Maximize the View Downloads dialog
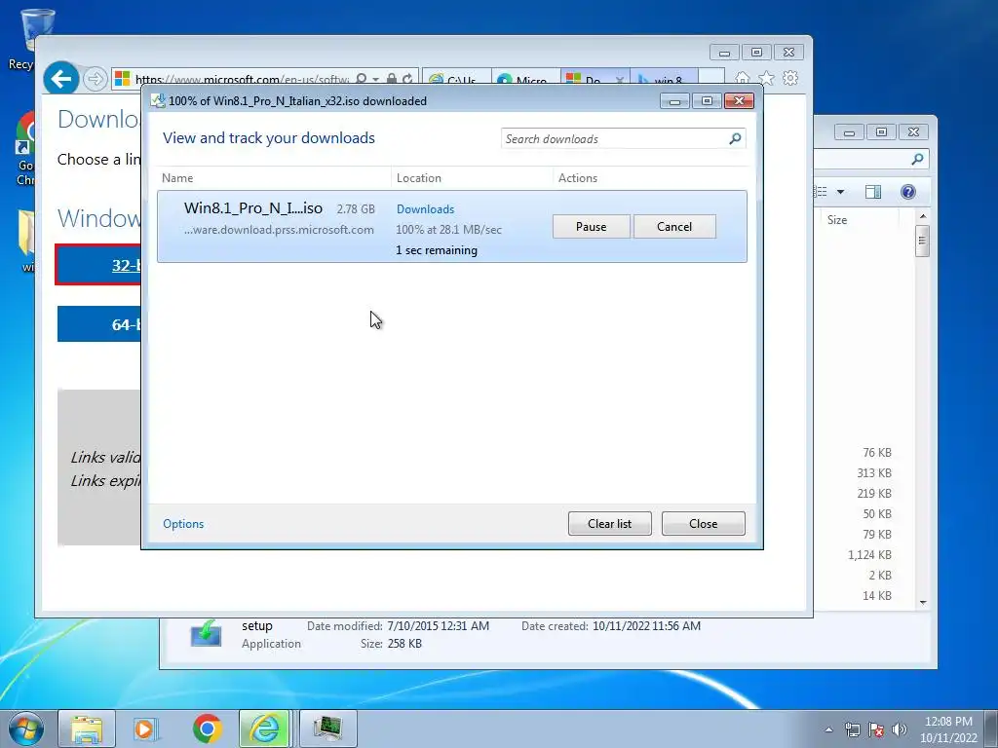The width and height of the screenshot is (998, 748). click(707, 101)
